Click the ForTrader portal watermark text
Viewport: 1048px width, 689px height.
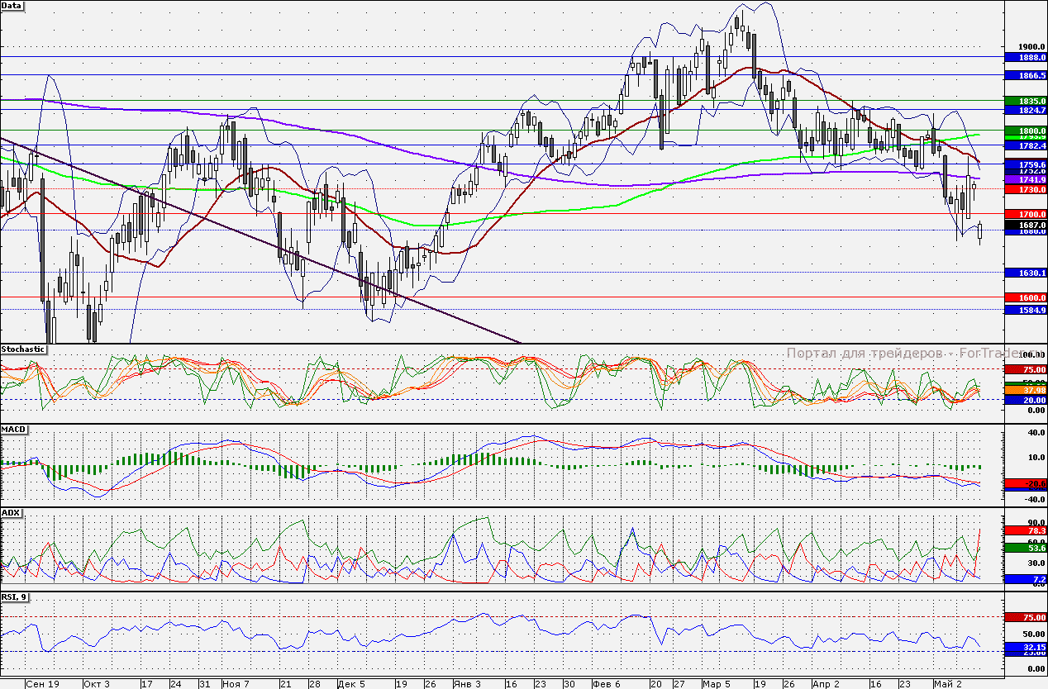coord(893,354)
